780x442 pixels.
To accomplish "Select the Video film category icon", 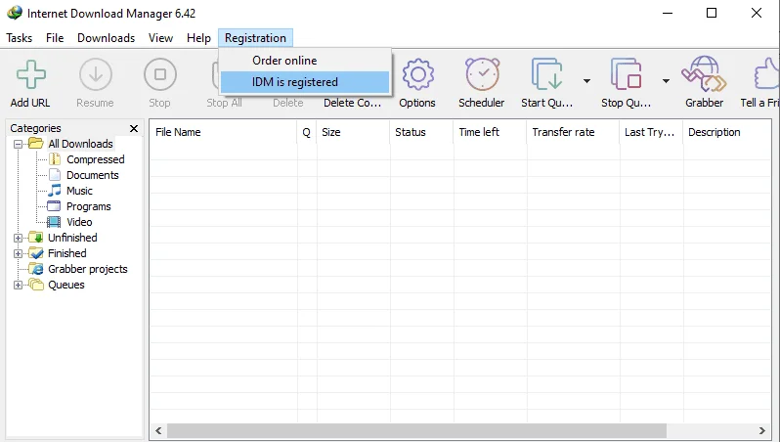I will click(54, 222).
